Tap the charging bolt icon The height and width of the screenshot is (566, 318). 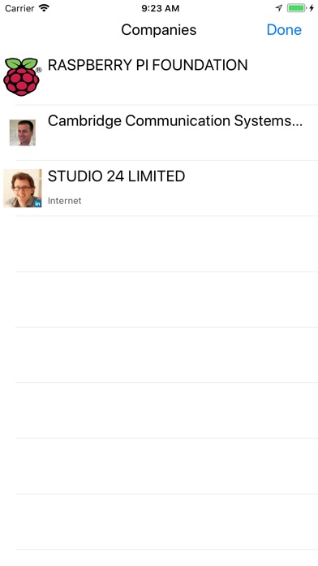click(312, 8)
